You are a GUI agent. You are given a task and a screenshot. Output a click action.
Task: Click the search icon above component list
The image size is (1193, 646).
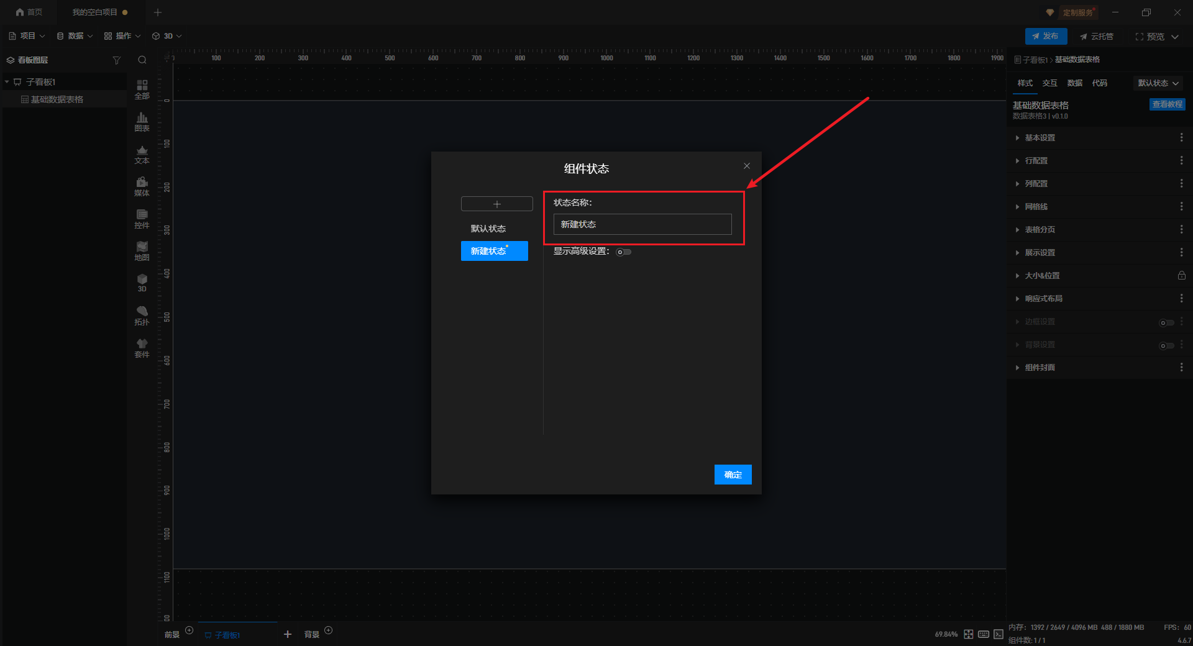tap(142, 60)
